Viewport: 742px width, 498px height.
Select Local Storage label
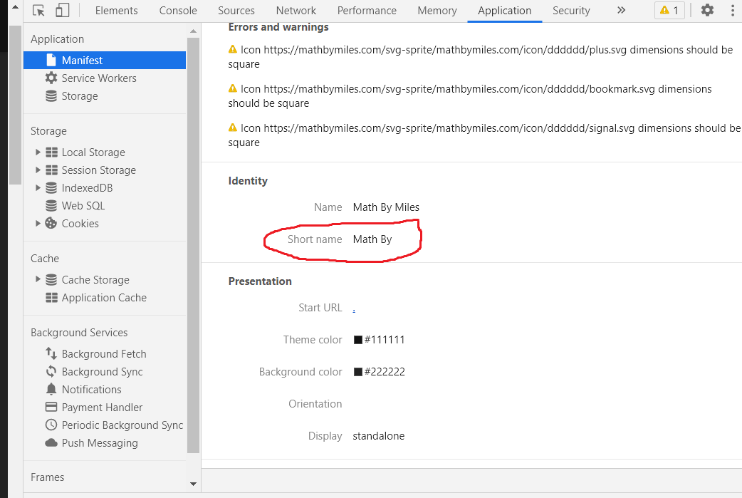(x=93, y=152)
